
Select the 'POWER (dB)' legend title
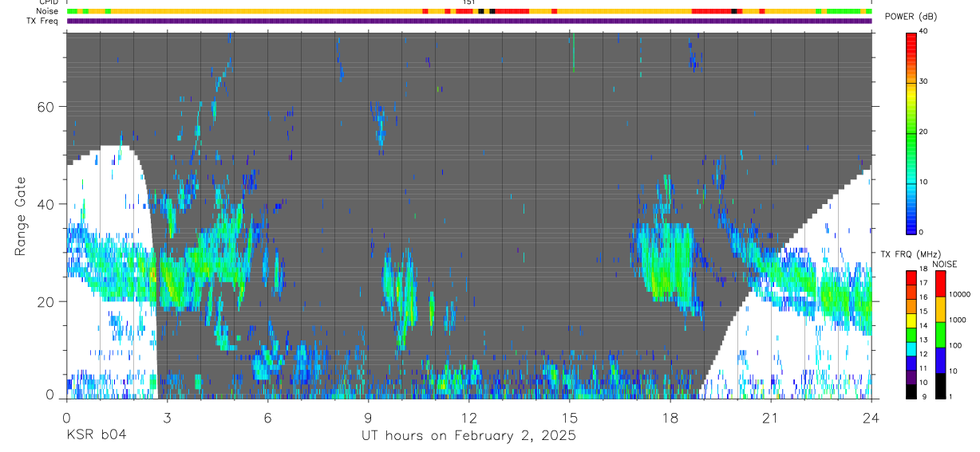(x=911, y=17)
